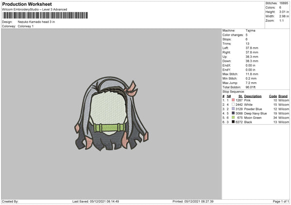Click the 'Description' column header

point(253,96)
